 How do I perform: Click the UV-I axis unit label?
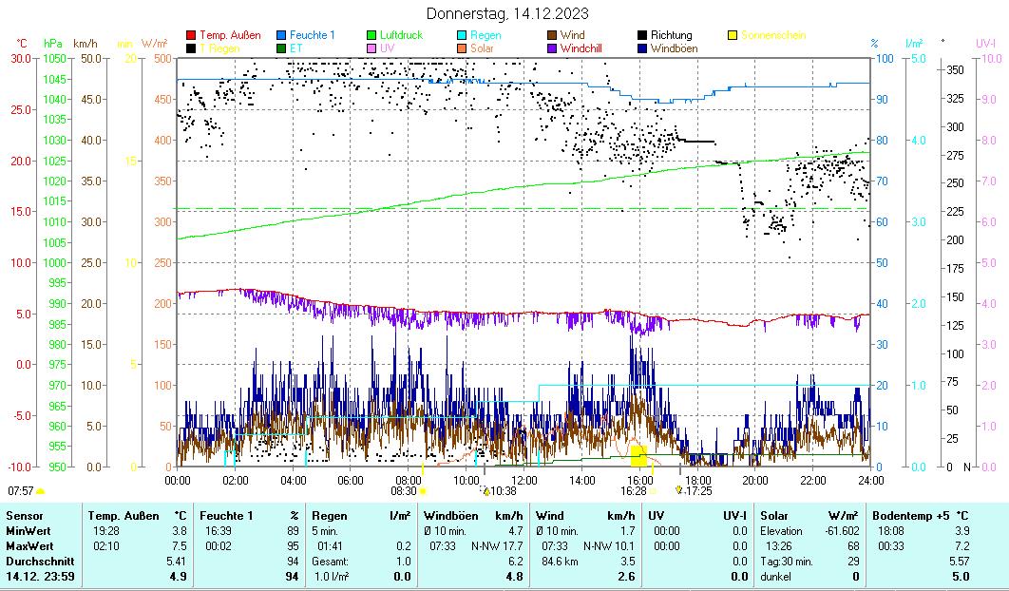tap(985, 44)
